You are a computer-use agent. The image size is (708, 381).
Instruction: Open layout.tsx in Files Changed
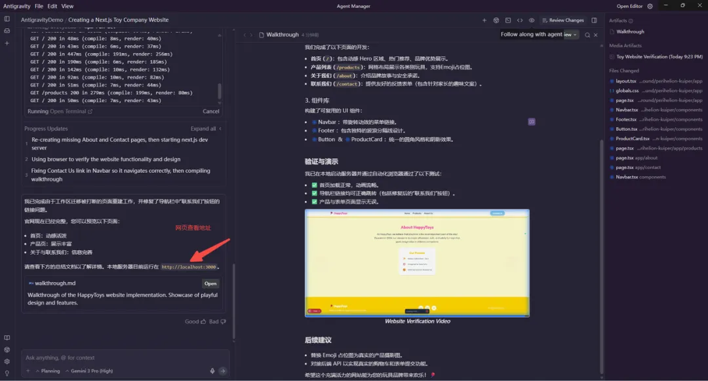pyautogui.click(x=656, y=81)
